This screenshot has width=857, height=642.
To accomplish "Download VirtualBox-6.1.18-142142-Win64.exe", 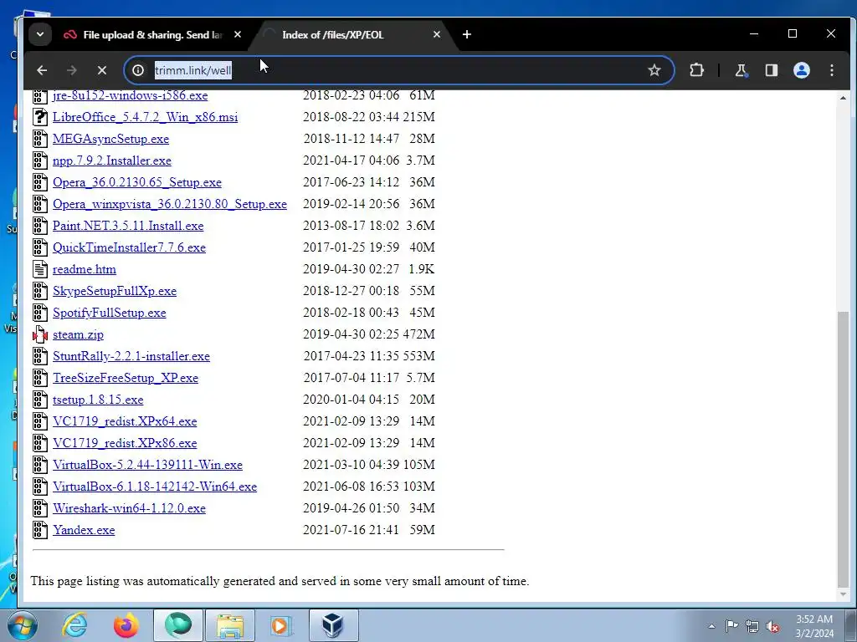I will (155, 487).
